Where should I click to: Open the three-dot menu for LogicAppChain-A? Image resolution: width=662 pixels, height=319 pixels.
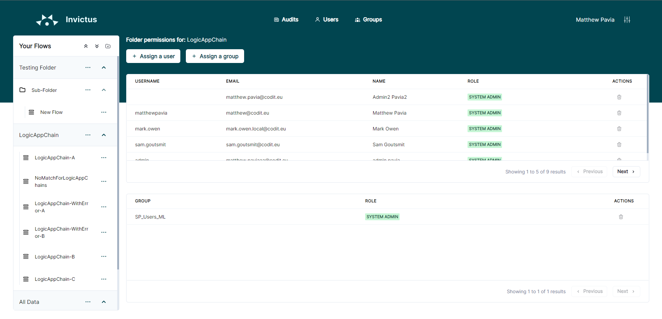click(x=104, y=158)
